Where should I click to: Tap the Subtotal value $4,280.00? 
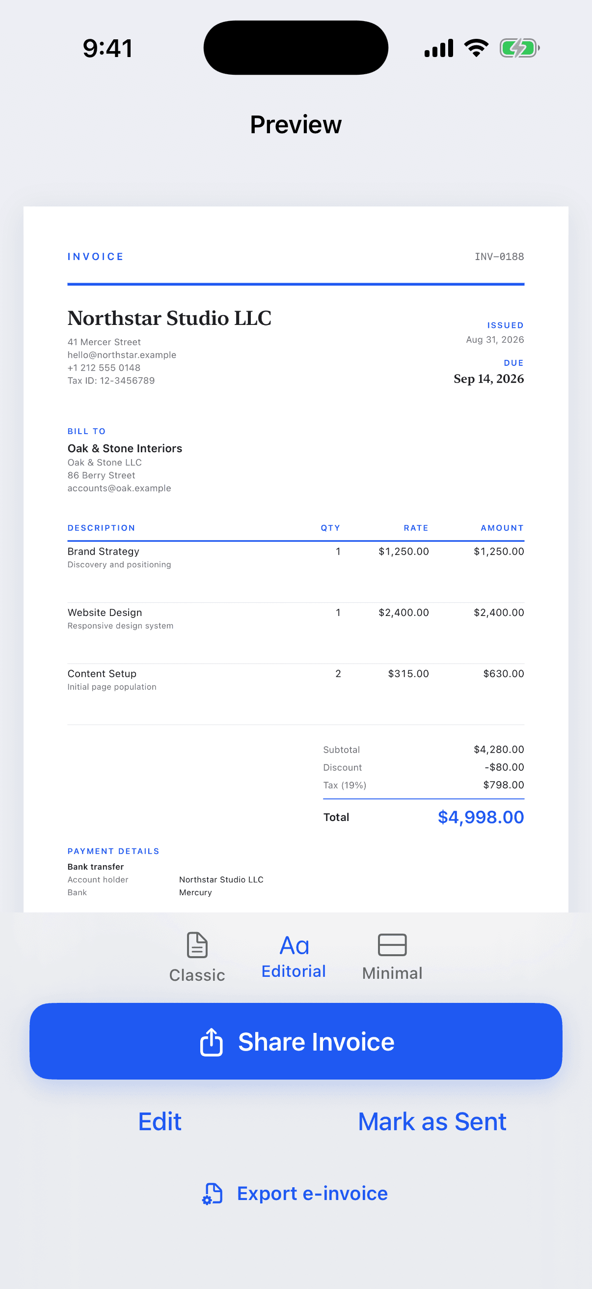499,749
